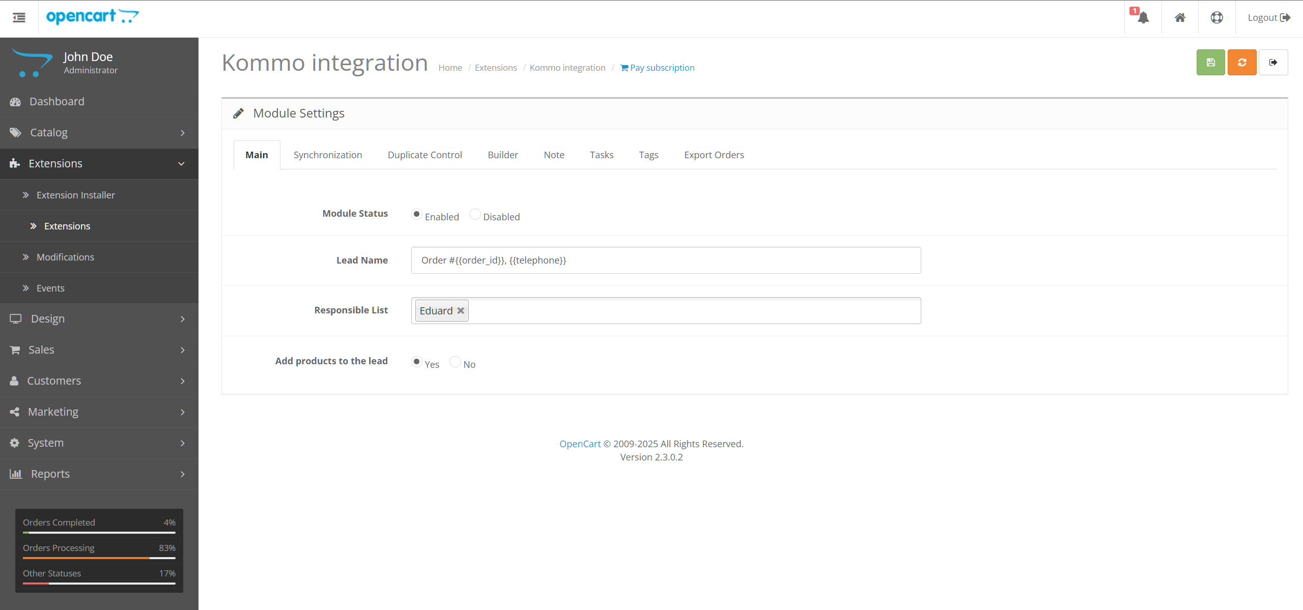The width and height of the screenshot is (1303, 610).
Task: Click the orange refresh button
Action: pos(1242,62)
